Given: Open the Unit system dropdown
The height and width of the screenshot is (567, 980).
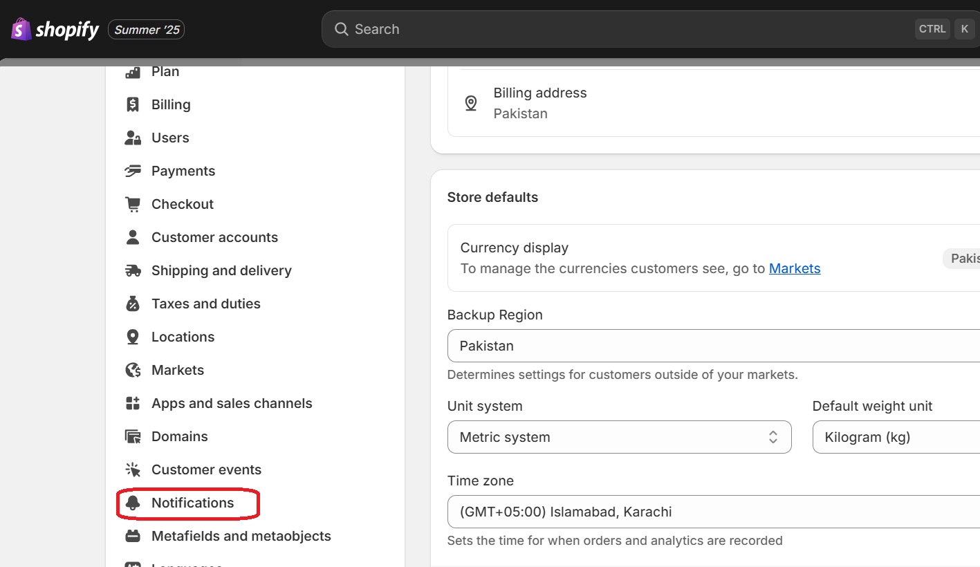Looking at the screenshot, I should (x=619, y=437).
